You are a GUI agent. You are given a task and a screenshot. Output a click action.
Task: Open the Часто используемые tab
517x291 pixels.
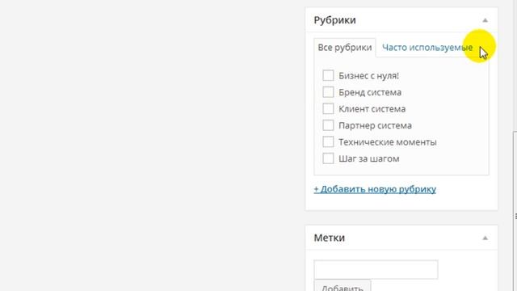[427, 48]
